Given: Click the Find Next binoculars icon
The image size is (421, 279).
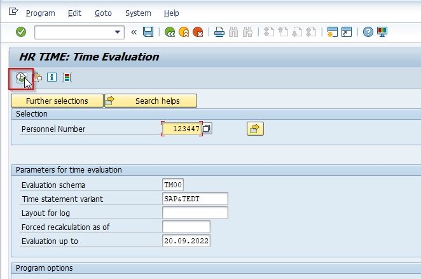Looking at the screenshot, I should coord(247,32).
